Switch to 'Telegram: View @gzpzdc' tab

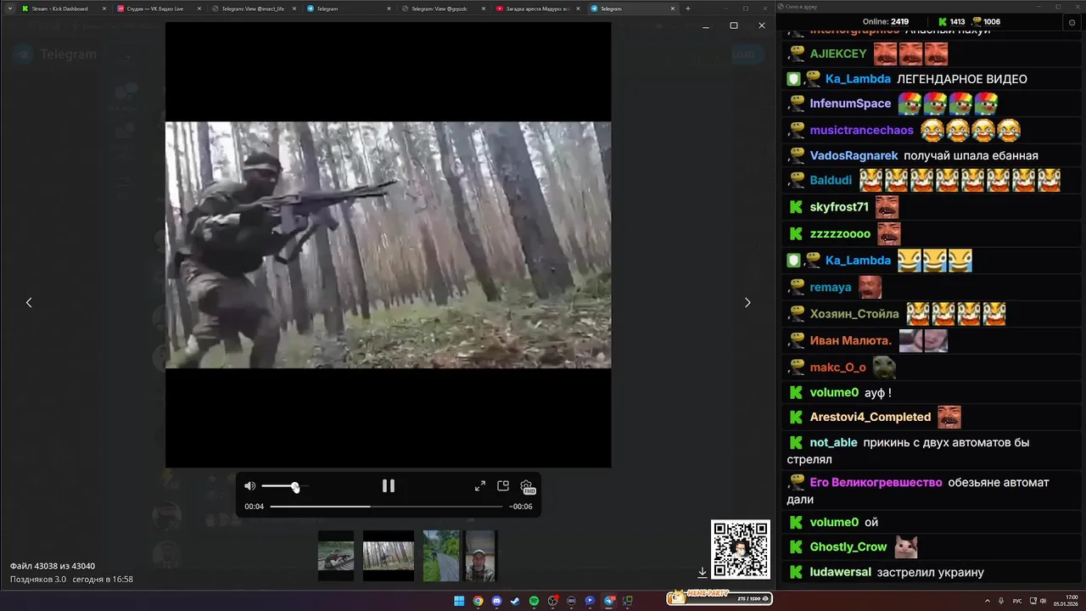[x=442, y=8]
